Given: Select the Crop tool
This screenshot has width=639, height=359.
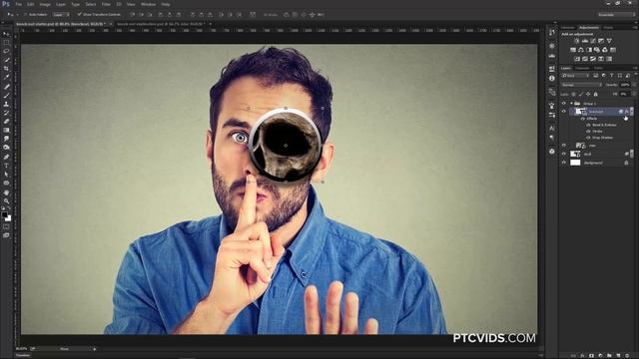Looking at the screenshot, I should click(x=6, y=69).
